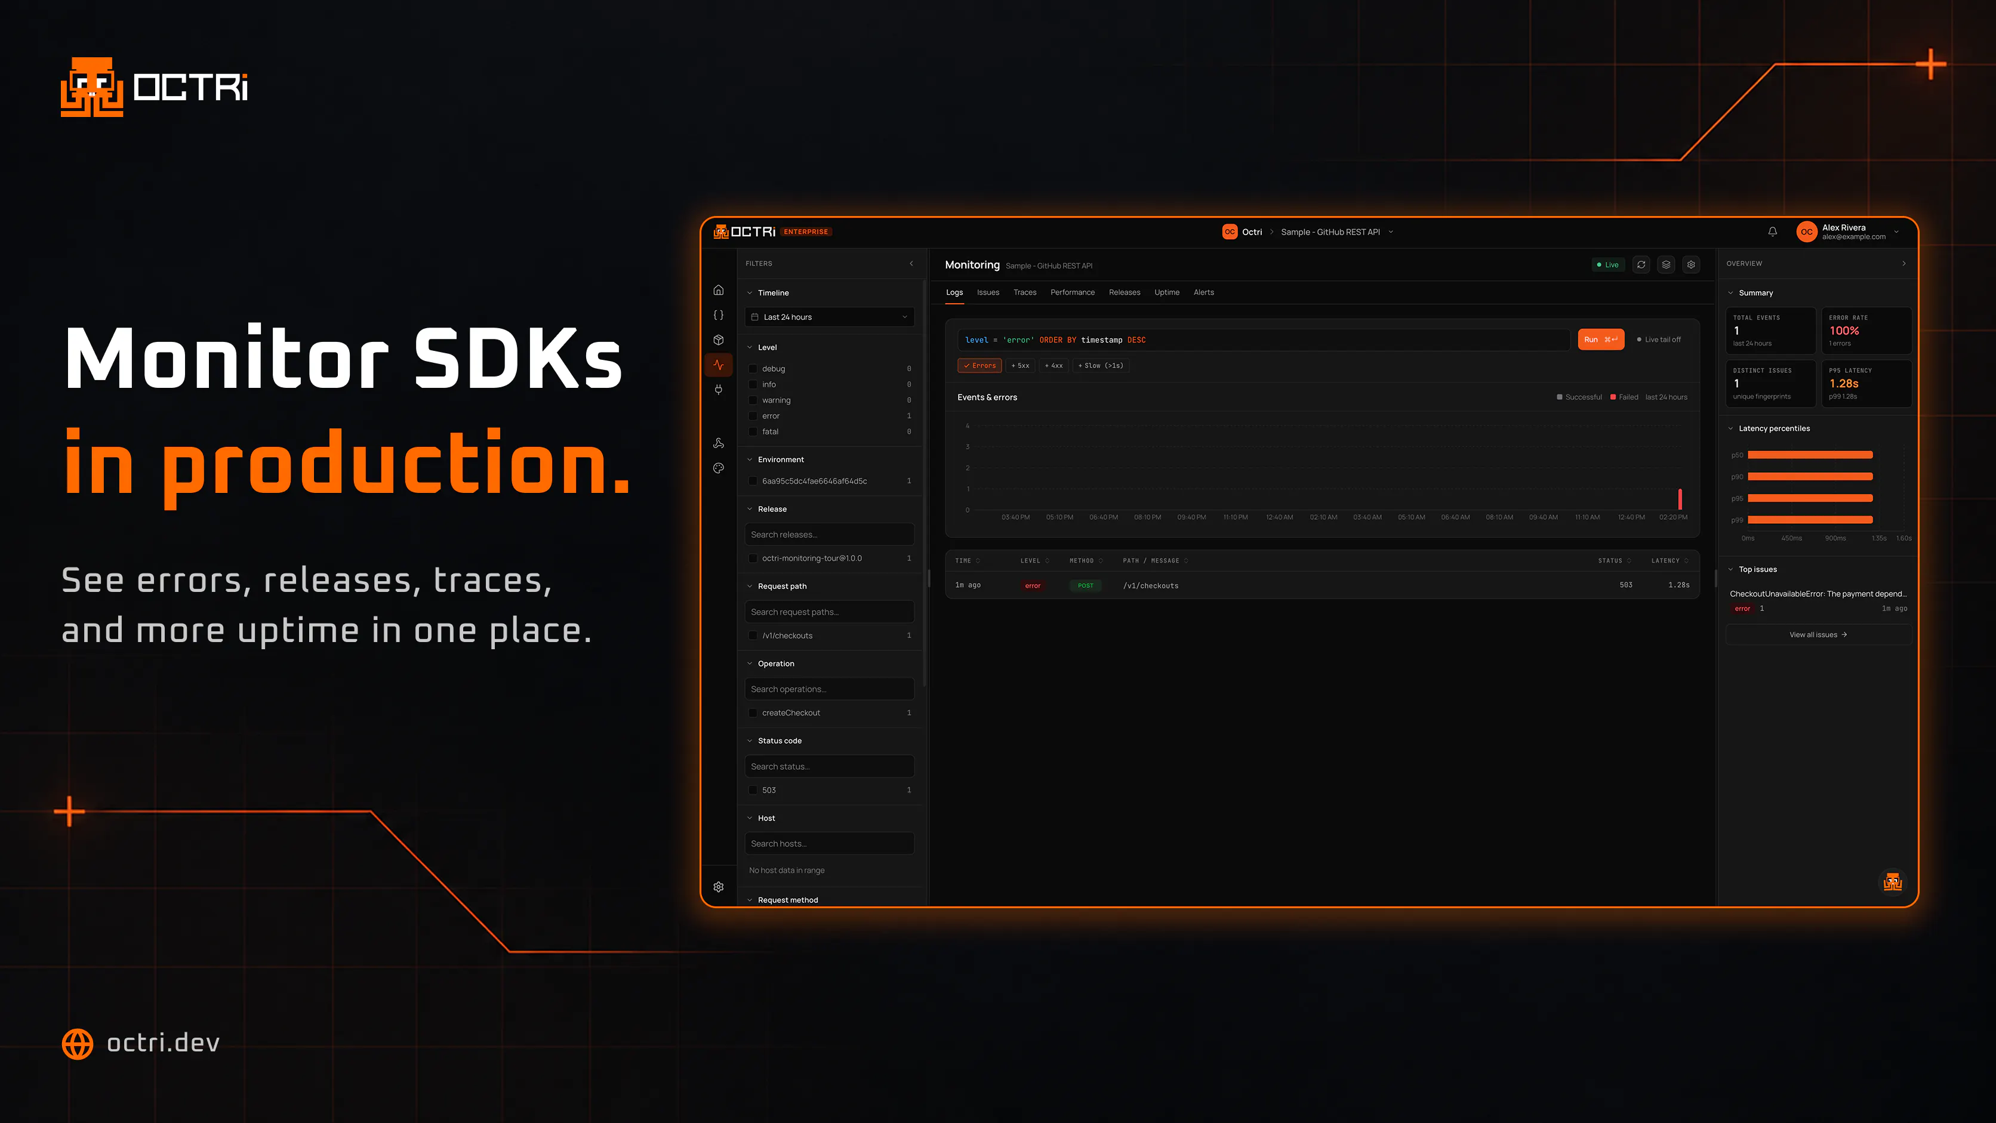This screenshot has height=1123, width=1996.
Task: Check the error level checkbox
Action: [752, 416]
